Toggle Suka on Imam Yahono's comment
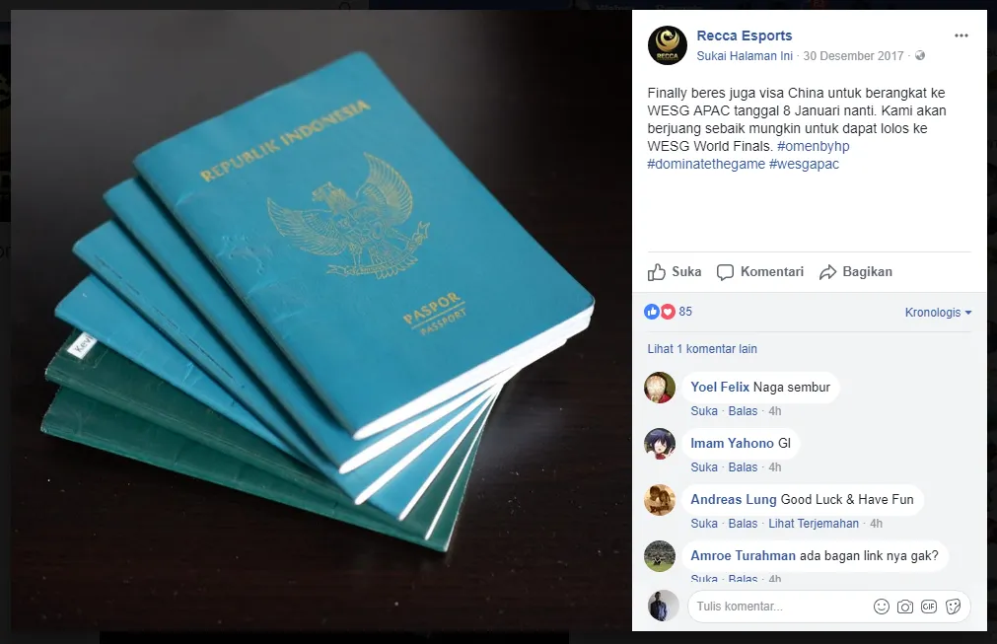Screen dimensions: 997x644 pos(704,467)
